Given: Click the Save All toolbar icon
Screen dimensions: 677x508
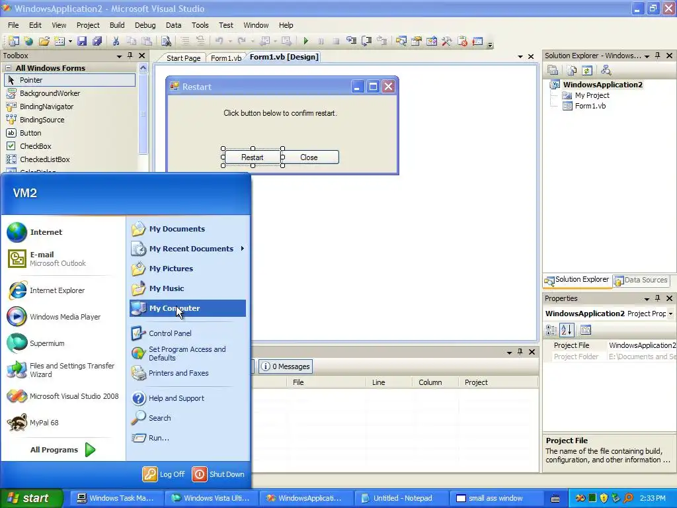Looking at the screenshot, I should (x=97, y=41).
